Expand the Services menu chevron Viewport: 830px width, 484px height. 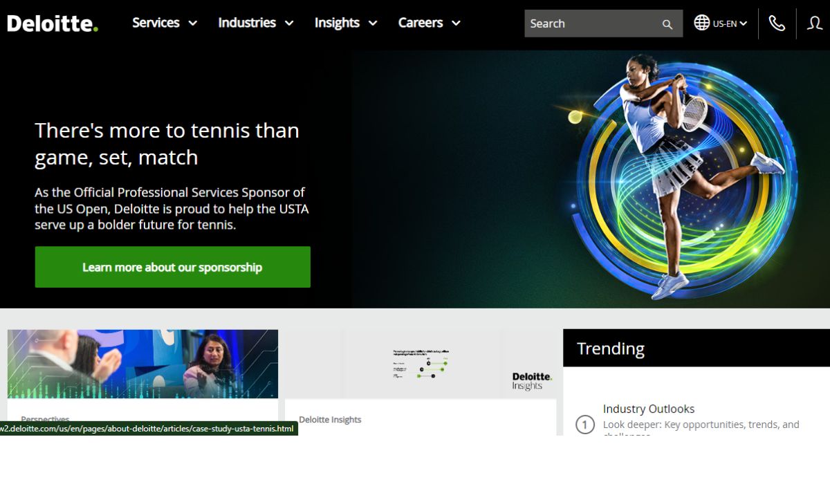(193, 24)
